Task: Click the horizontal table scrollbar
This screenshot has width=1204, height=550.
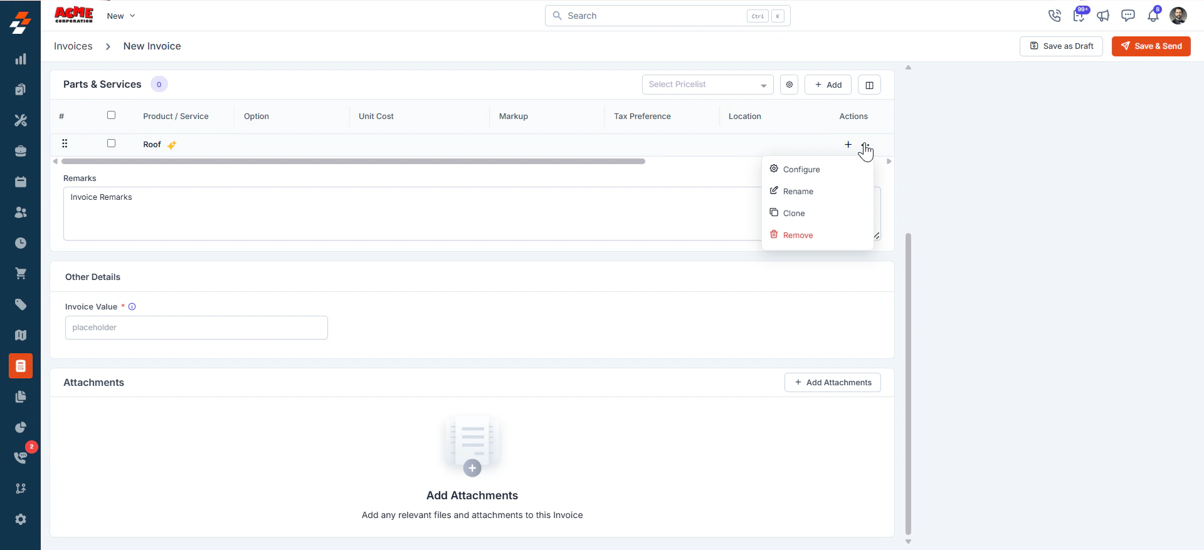Action: coord(353,162)
